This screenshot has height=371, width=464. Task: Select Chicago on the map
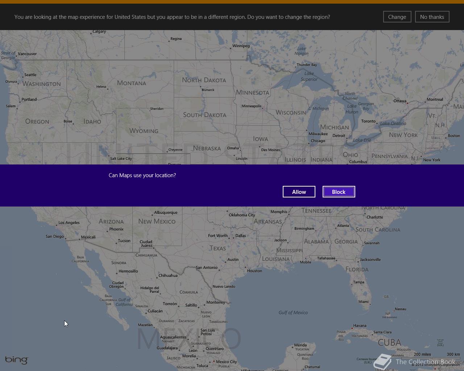click(x=318, y=141)
